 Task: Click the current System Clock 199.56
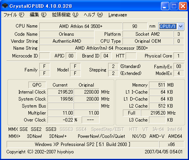[x=60, y=99]
